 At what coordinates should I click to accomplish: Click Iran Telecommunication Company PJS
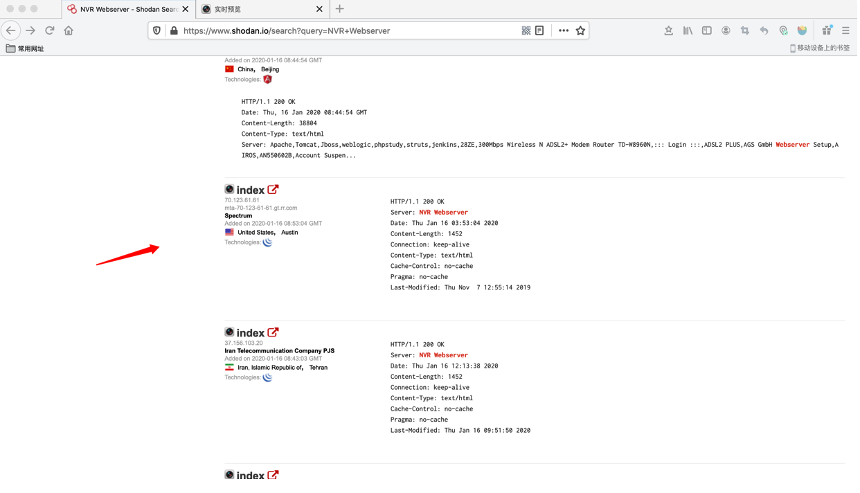point(279,350)
